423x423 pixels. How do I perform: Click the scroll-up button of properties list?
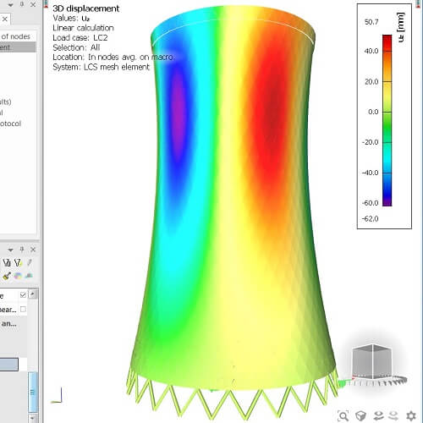33,294
